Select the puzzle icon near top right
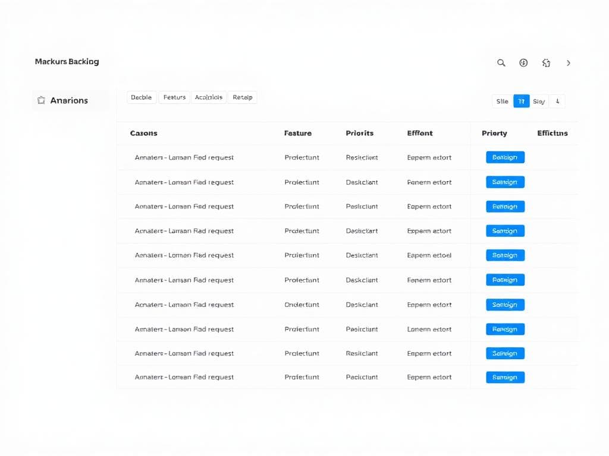 click(x=546, y=62)
